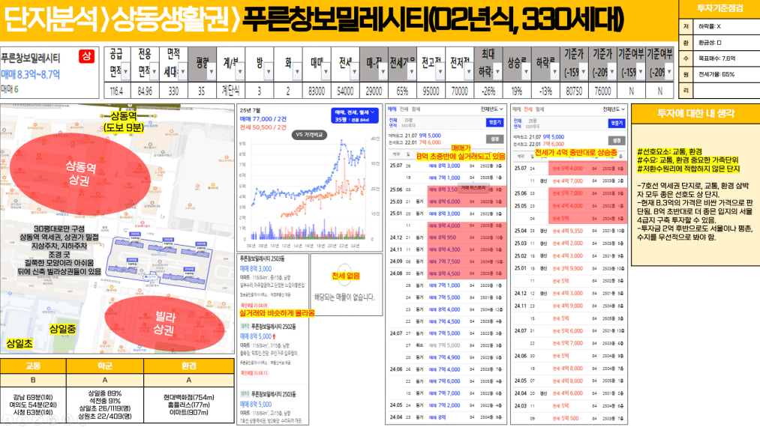The width and height of the screenshot is (760, 427).
Task: Click the 전세 4억 2,000 transaction row
Action: point(570,243)
